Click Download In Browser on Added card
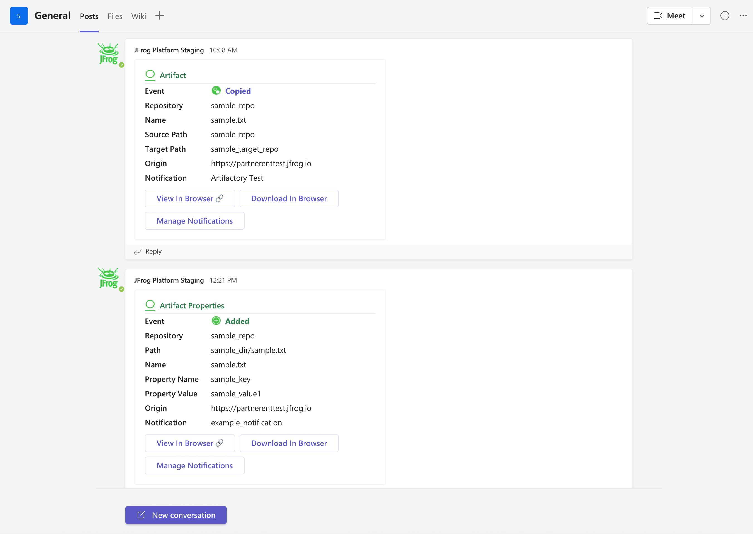The image size is (753, 534). pos(289,443)
